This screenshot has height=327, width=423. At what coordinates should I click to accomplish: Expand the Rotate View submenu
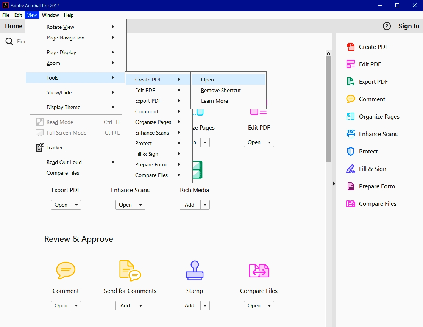(x=76, y=27)
